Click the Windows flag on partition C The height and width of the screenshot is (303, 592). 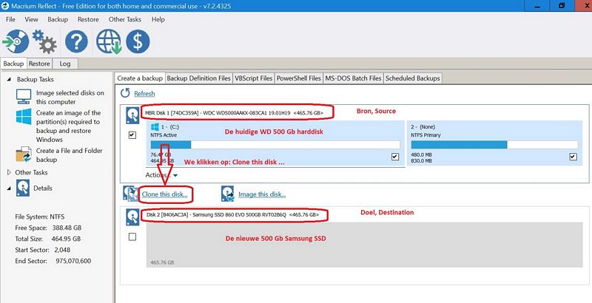pyautogui.click(x=155, y=126)
